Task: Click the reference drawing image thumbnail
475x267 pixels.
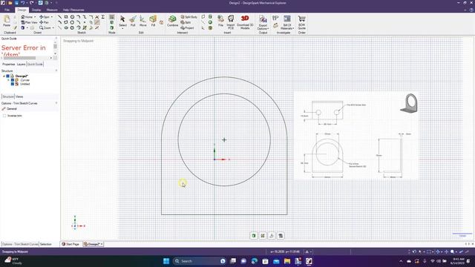Action: [x=356, y=136]
